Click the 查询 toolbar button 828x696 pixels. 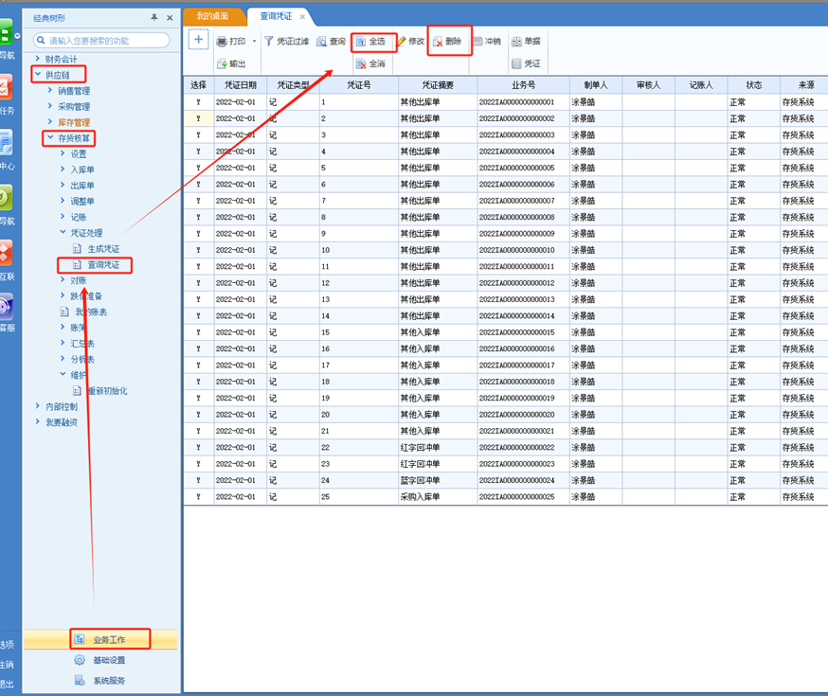tap(331, 41)
